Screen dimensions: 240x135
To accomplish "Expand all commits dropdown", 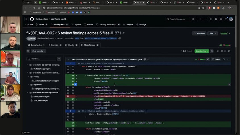I will (38, 51).
